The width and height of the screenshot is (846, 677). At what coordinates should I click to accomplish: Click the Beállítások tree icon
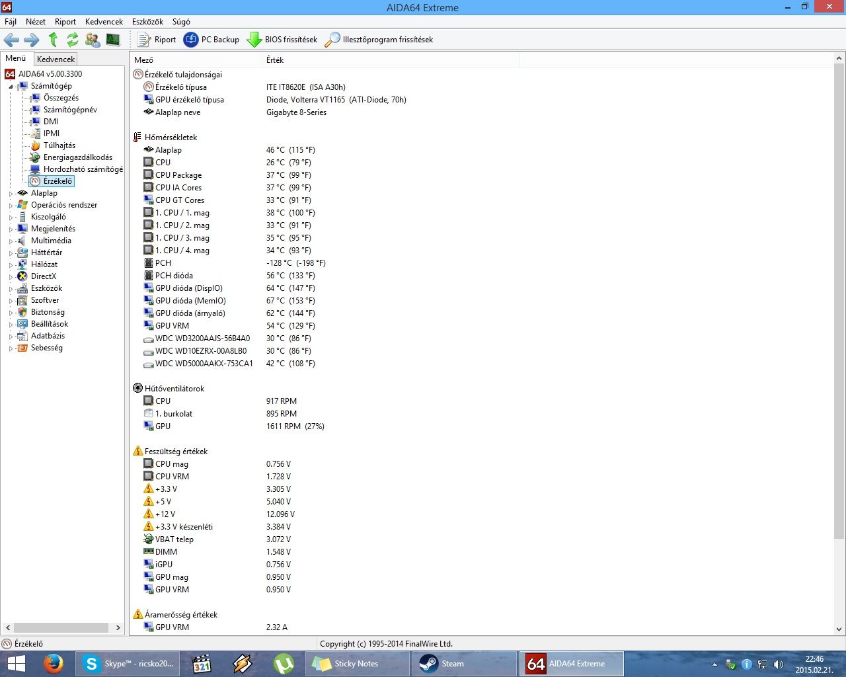point(22,324)
